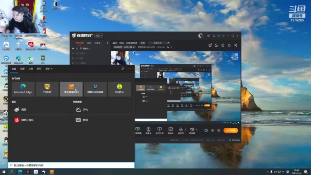Click the taskbar search magnifier icon

coord(12,171)
